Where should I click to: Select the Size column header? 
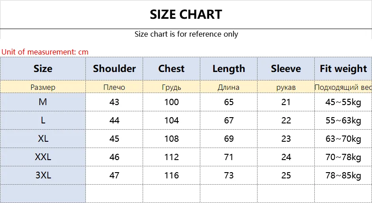[43, 69]
